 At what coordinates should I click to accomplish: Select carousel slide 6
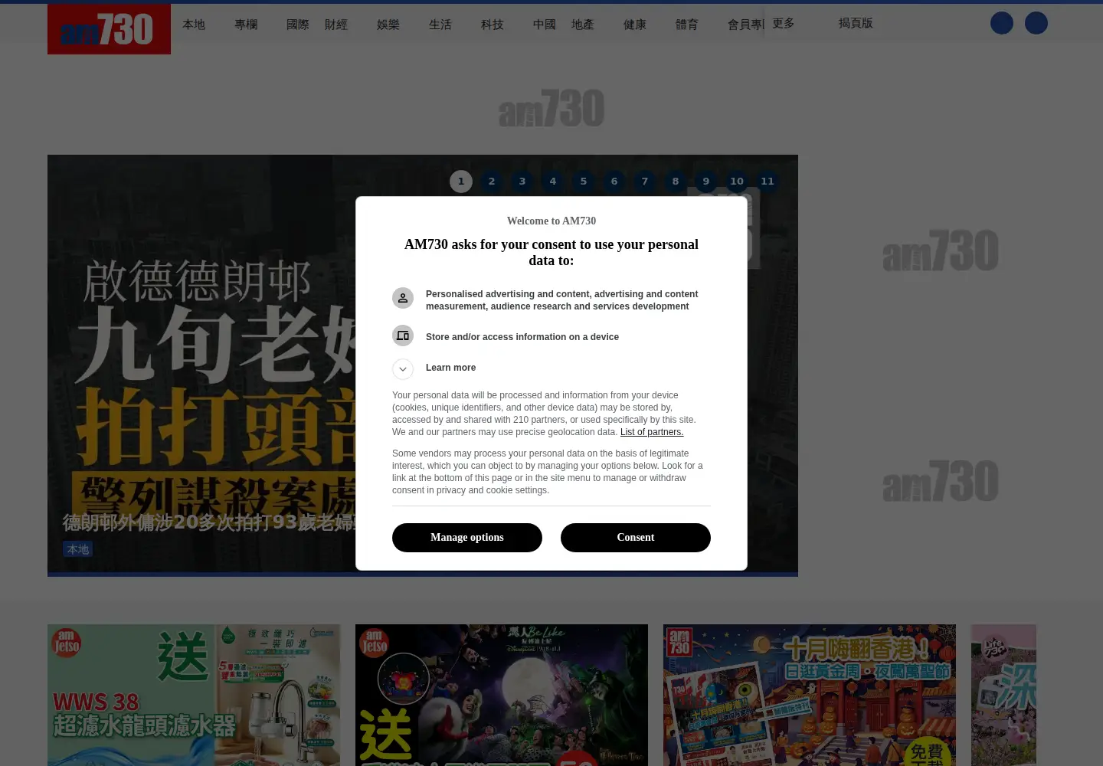(x=614, y=182)
